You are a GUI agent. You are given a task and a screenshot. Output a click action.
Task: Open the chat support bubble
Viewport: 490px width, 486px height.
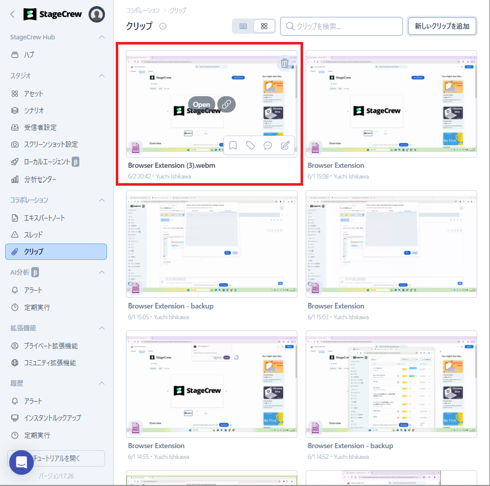point(22,462)
